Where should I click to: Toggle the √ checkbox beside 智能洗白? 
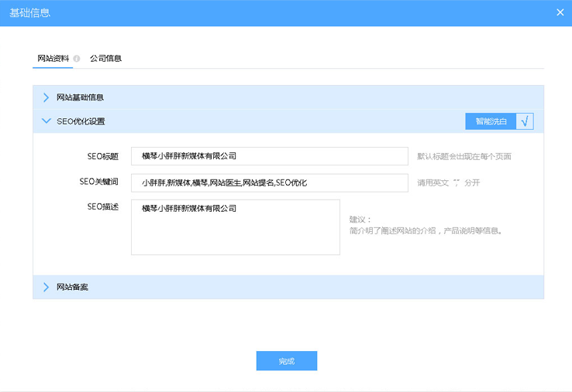(x=525, y=121)
